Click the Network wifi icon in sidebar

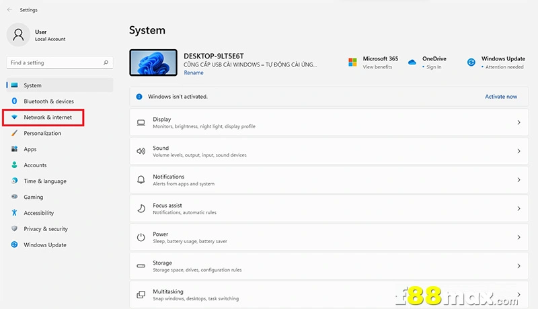tap(14, 117)
